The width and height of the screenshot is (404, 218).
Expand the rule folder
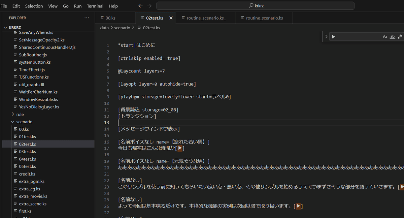click(13, 114)
